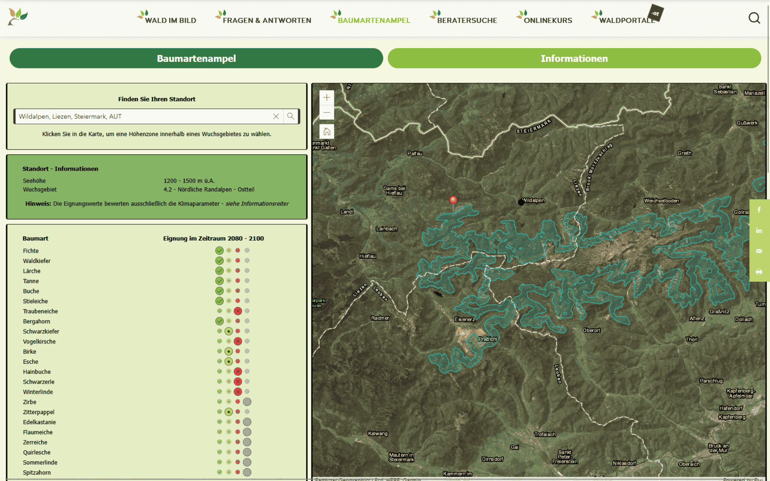Image resolution: width=770 pixels, height=481 pixels.
Task: Open the siehe Informationsreiter link
Action: [257, 204]
